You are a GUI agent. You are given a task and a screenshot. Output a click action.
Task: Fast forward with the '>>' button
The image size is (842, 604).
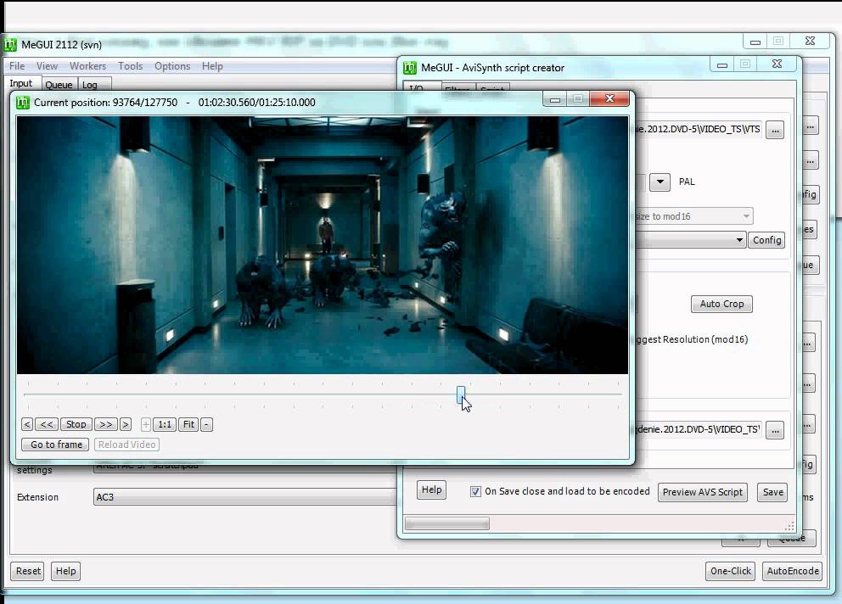(106, 424)
